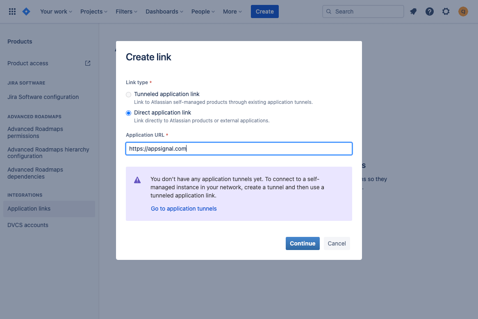Image resolution: width=478 pixels, height=319 pixels.
Task: Follow Go to application tunnels link
Action: (x=184, y=209)
